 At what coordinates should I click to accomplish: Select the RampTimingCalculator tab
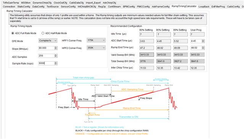[184, 6]
